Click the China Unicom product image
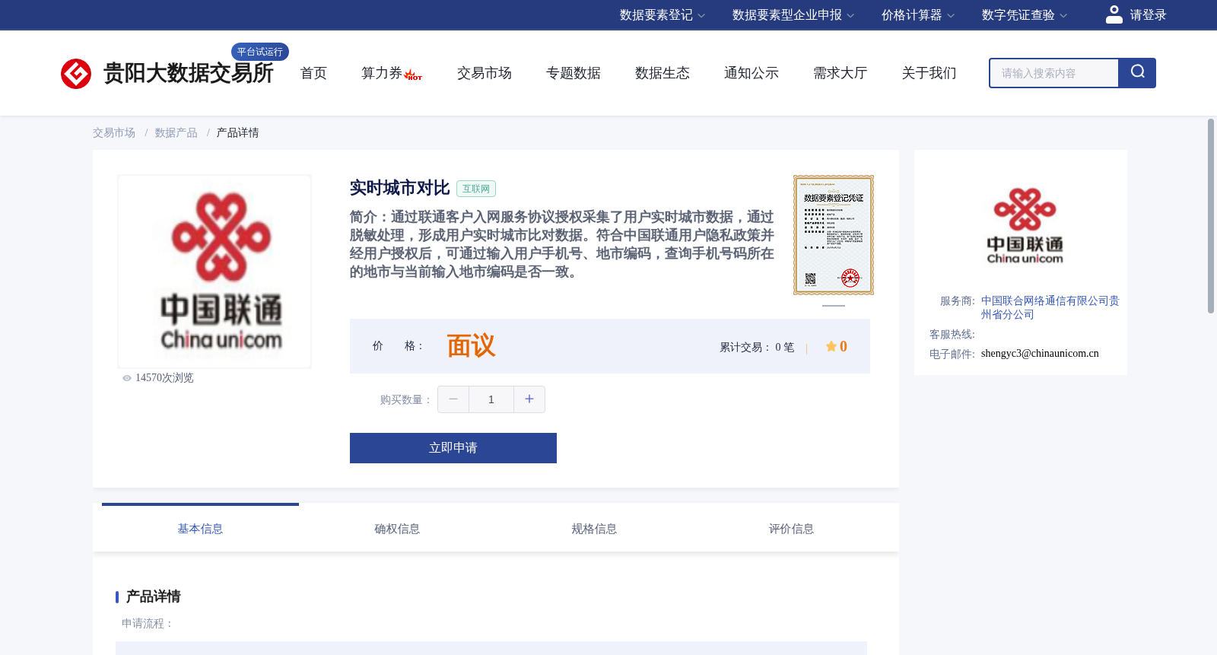 (214, 272)
